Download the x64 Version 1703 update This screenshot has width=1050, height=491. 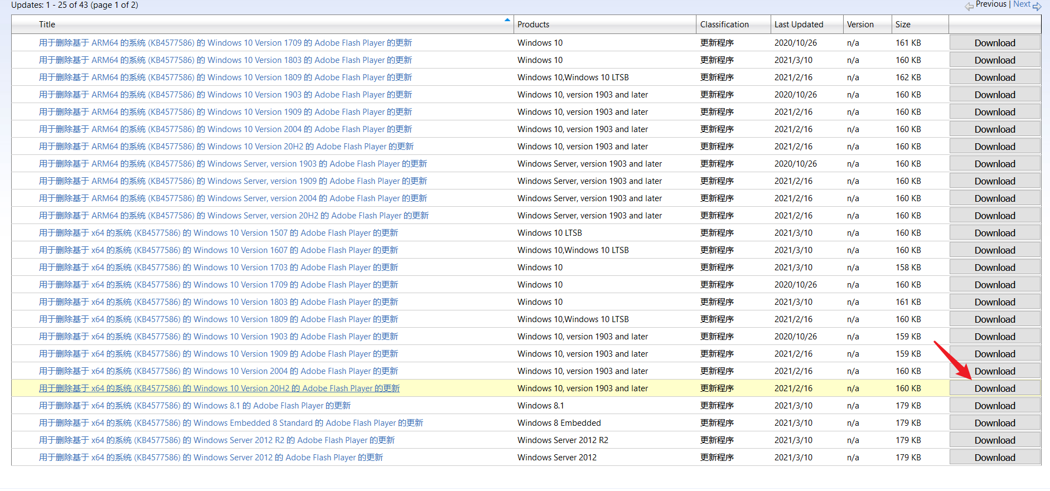995,268
